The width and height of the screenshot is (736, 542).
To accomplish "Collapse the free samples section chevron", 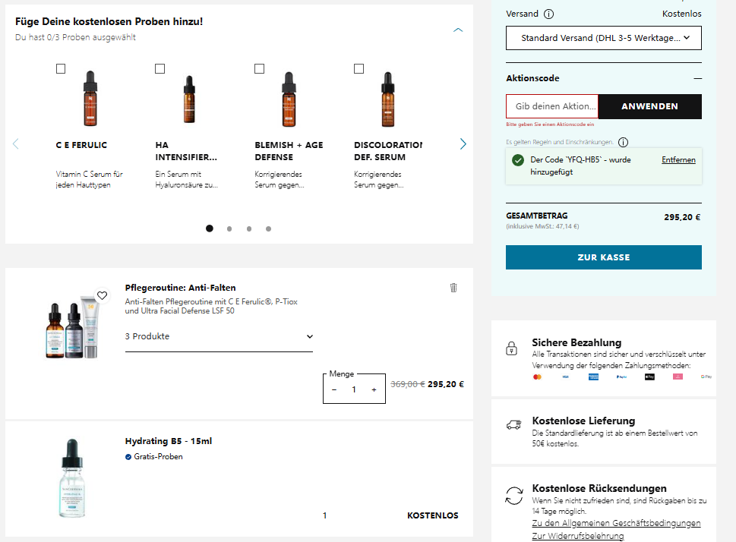I will click(458, 30).
